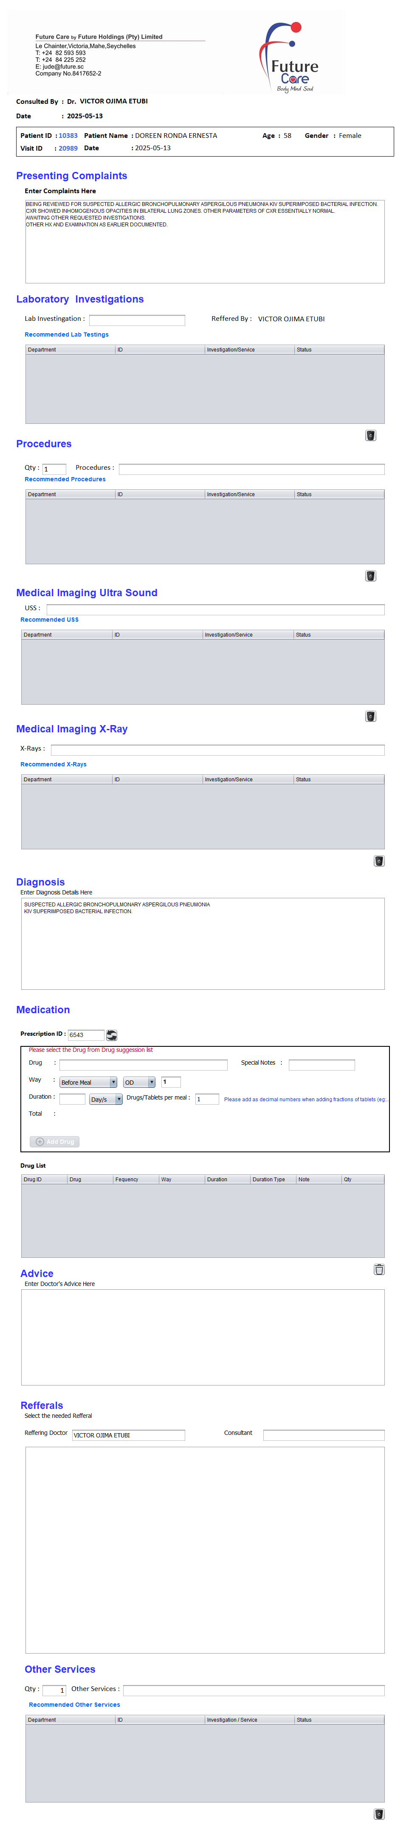Open Recommended Lab Testings link

coord(67,334)
